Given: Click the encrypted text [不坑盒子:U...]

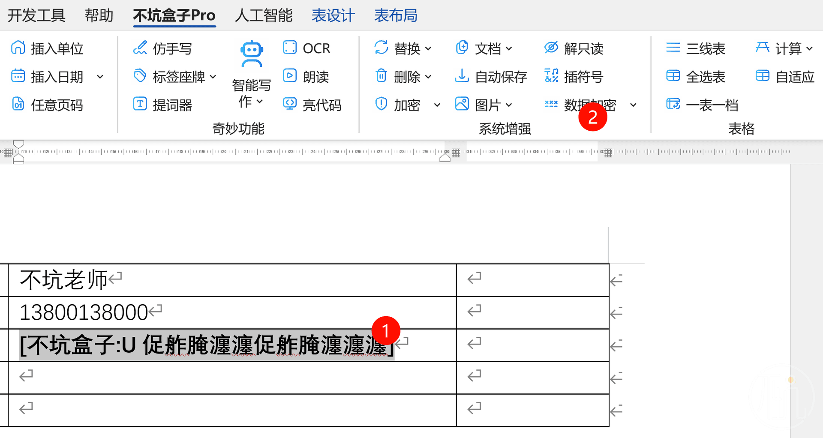Looking at the screenshot, I should point(207,345).
